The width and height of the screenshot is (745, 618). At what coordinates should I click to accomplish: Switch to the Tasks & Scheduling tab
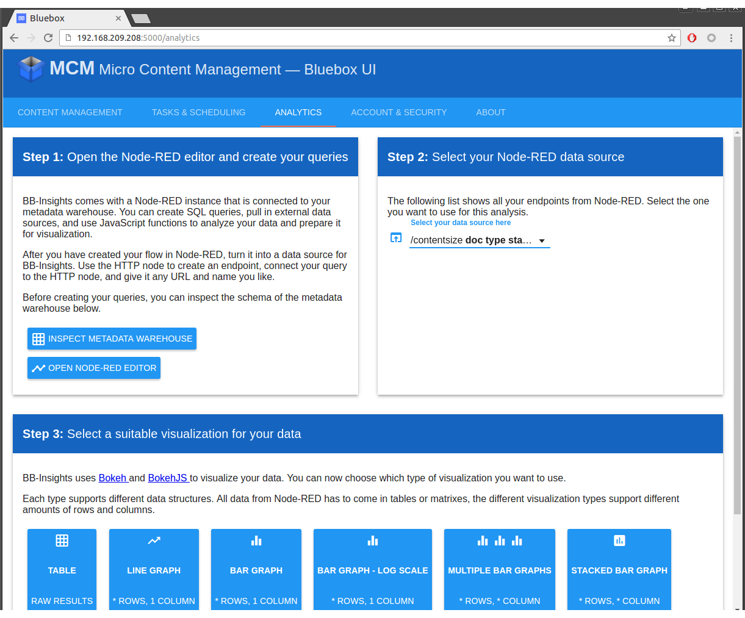(199, 112)
